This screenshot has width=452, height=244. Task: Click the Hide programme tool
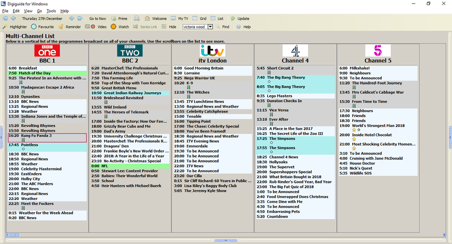[169, 27]
